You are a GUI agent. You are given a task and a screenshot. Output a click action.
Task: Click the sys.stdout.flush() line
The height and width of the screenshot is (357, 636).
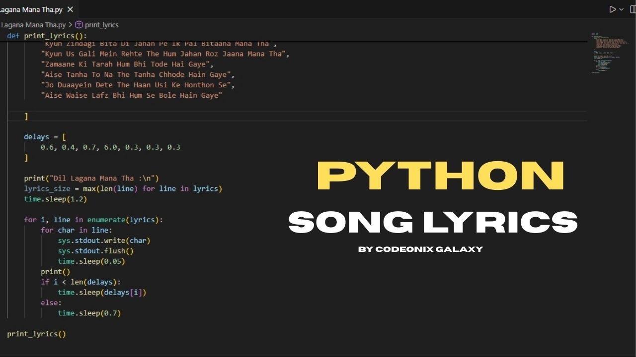point(95,251)
